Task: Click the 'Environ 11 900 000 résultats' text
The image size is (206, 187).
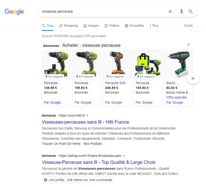Action: (74, 36)
